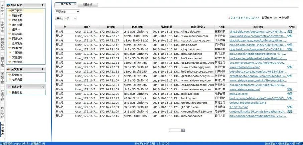Image resolution: width=303 pixels, height=145 pixels.
Task: Sort by the 访问时间 column header
Action: 167,27
